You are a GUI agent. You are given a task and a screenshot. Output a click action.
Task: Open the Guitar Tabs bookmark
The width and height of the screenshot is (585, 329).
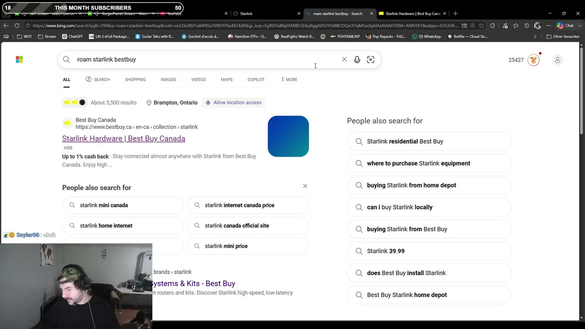(154, 37)
